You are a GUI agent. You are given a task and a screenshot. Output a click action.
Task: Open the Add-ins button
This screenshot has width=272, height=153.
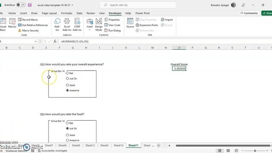point(57,25)
